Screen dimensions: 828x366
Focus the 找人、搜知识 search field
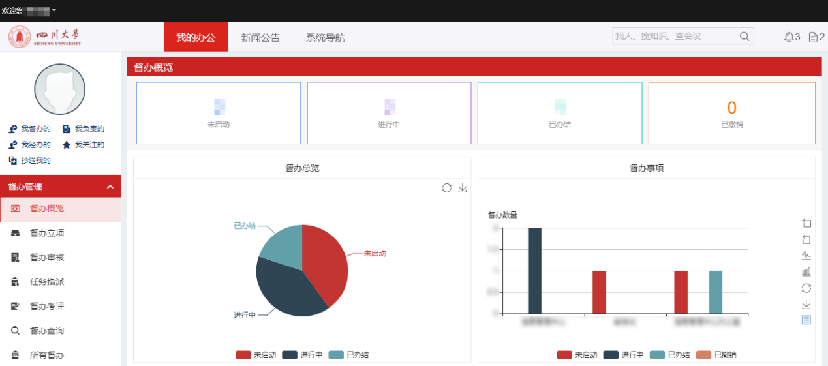click(672, 37)
